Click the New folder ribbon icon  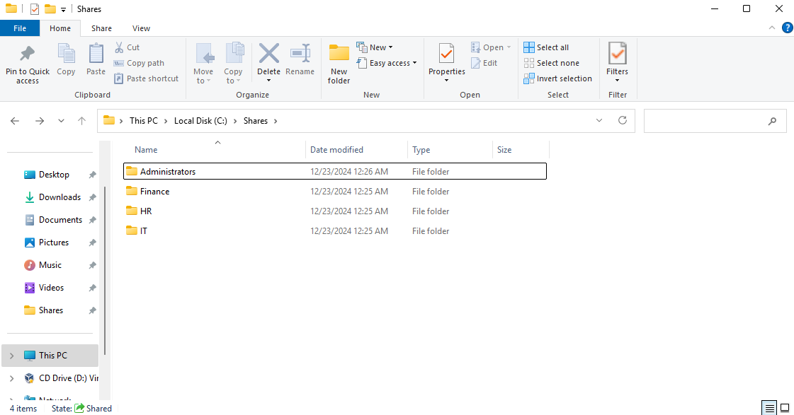[x=339, y=54]
